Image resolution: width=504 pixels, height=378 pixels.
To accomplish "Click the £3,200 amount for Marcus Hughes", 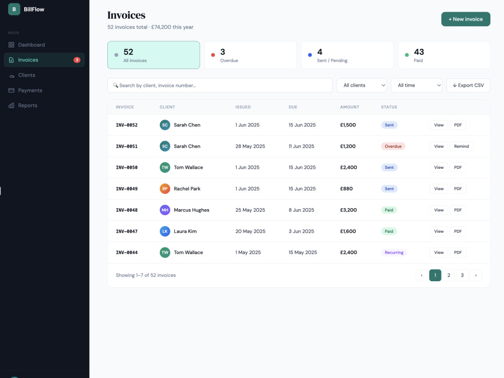I will click(x=348, y=210).
